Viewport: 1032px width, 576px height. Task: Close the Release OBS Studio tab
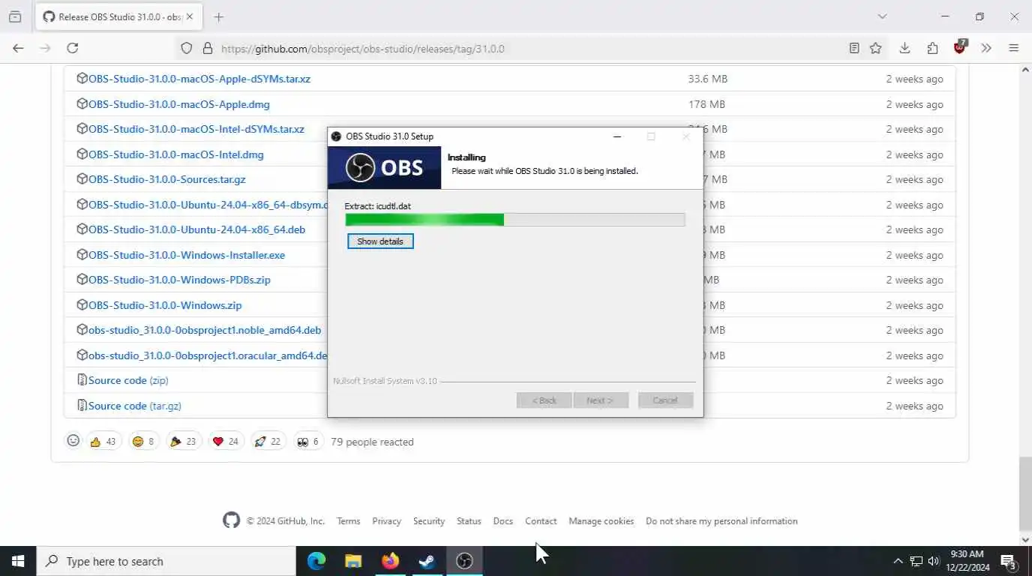pyautogui.click(x=189, y=16)
